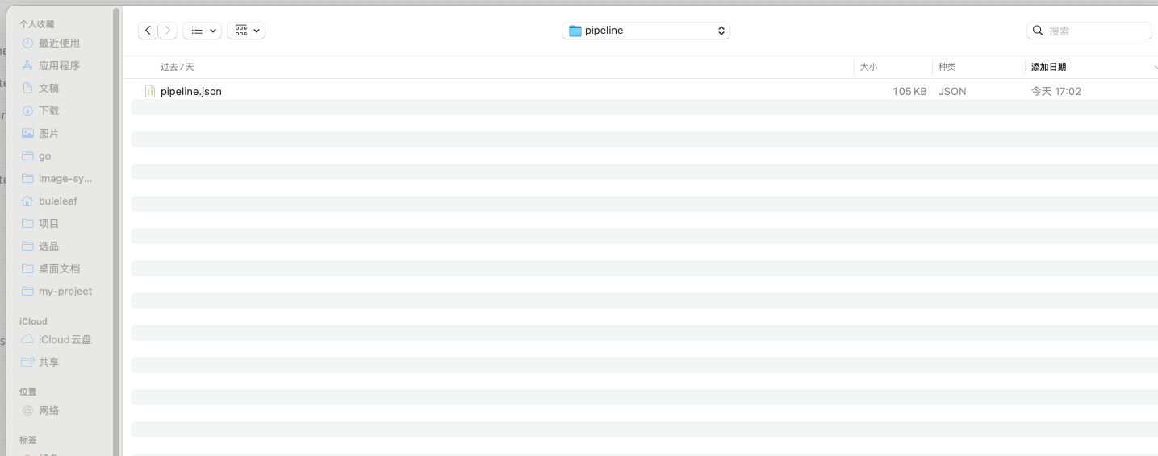Viewport: 1158px width, 456px height.
Task: Open buleleaf home folder in sidebar
Action: click(x=57, y=201)
